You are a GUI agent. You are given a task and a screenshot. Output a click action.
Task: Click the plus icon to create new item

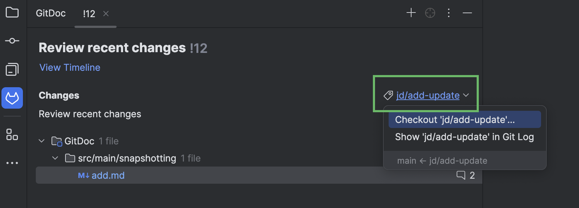pyautogui.click(x=411, y=13)
